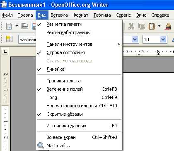Toggle Строка состояния visibility

[79, 53]
